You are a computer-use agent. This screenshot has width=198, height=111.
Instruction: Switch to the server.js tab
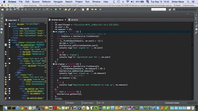click(x=74, y=20)
